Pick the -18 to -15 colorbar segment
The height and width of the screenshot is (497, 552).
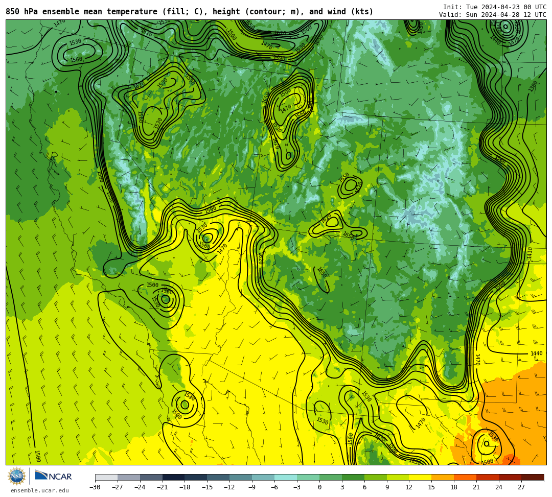196,477
